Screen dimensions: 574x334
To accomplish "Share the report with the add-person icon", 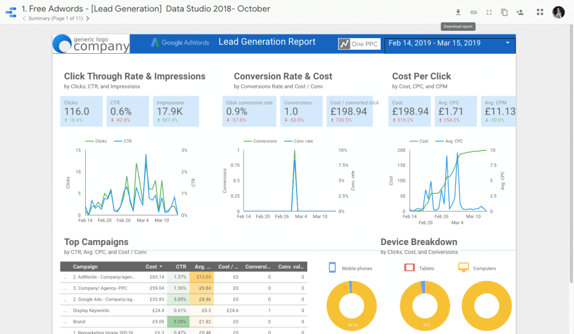I will point(520,12).
